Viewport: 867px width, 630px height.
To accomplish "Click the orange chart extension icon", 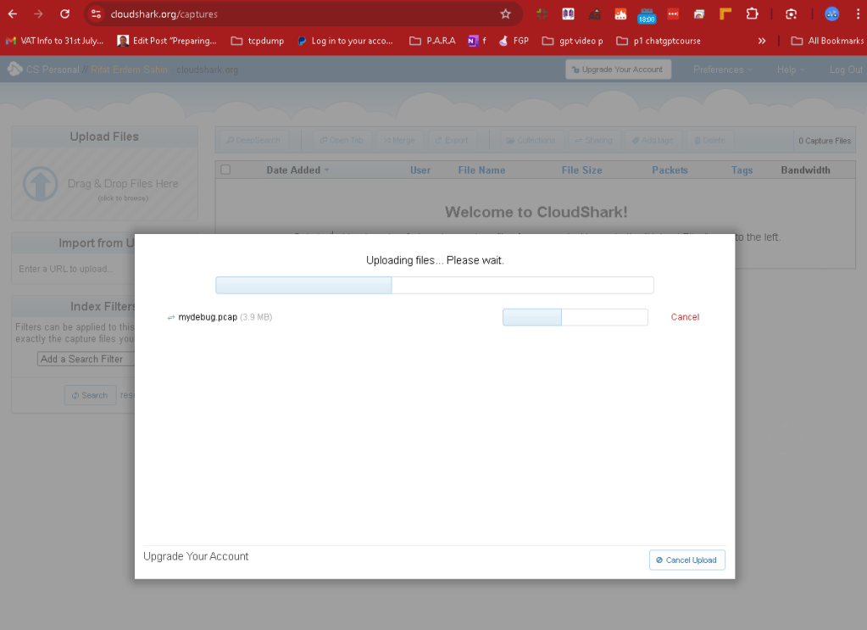I will 620,14.
